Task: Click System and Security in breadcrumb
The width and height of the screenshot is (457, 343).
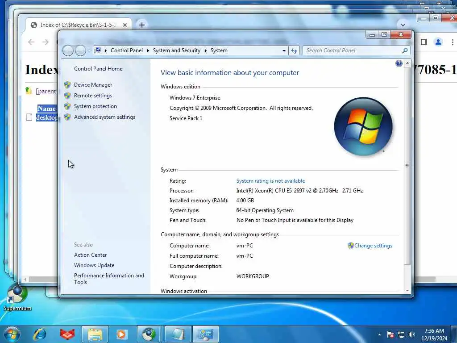Action: tap(177, 50)
